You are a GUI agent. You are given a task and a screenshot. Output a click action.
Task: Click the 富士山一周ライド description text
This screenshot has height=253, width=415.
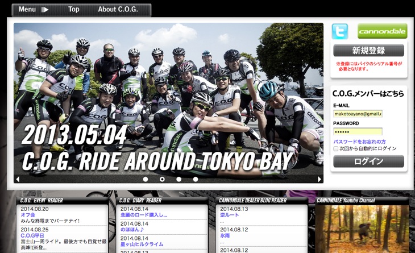pyautogui.click(x=64, y=244)
